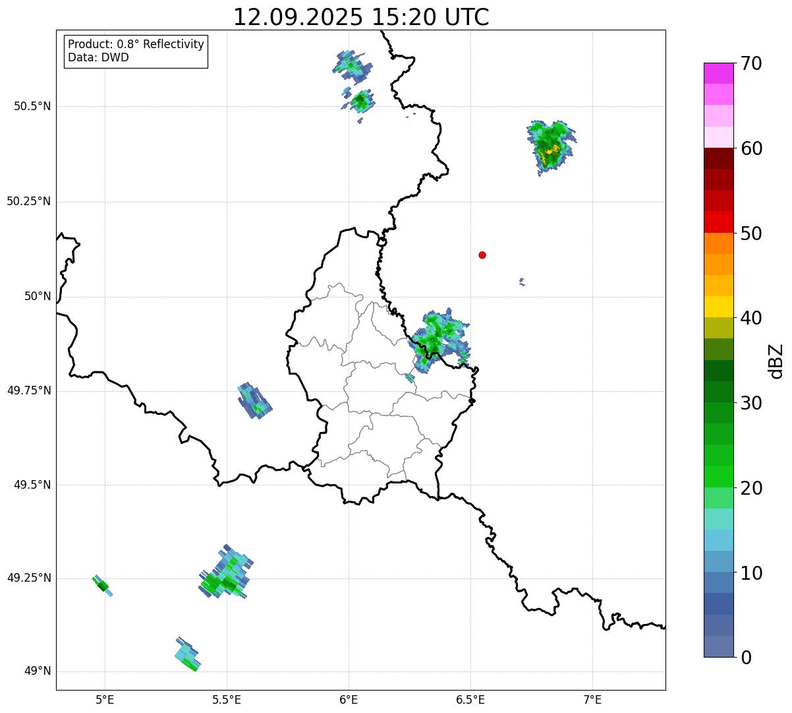Image resolution: width=792 pixels, height=713 pixels.
Task: Click the 49.5°N latitude label
Action: tap(32, 485)
